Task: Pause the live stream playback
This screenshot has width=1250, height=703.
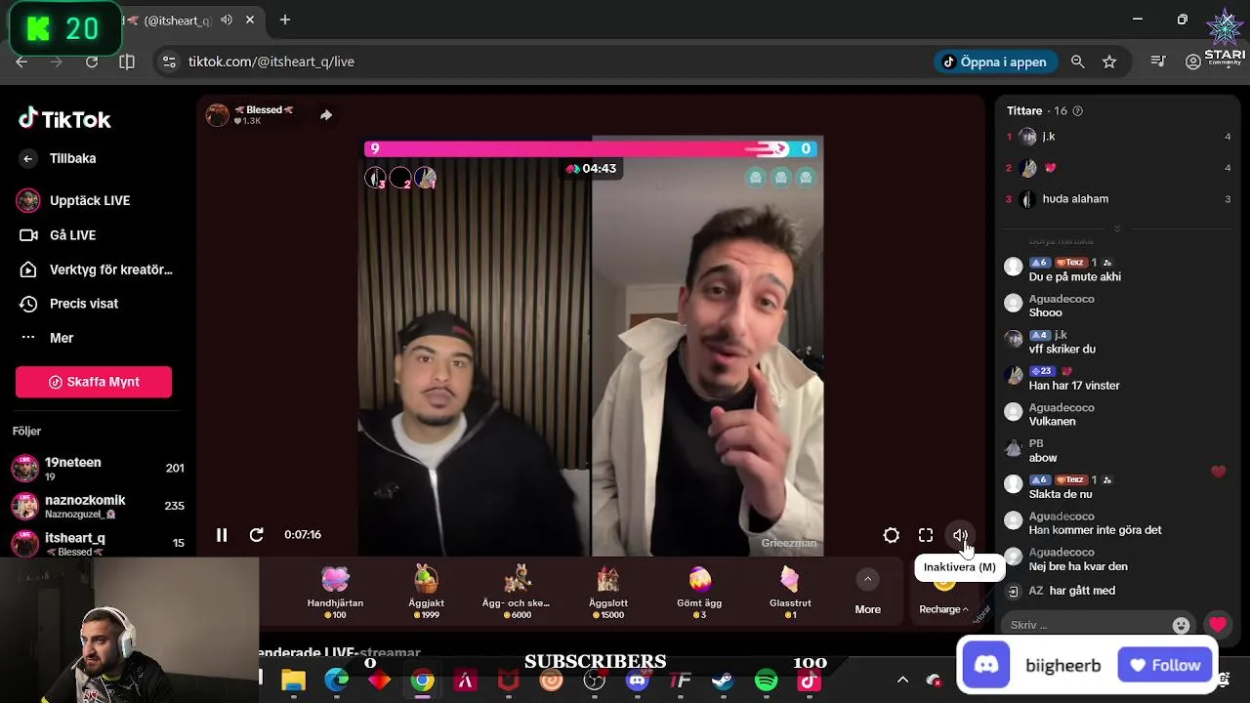Action: click(x=222, y=535)
